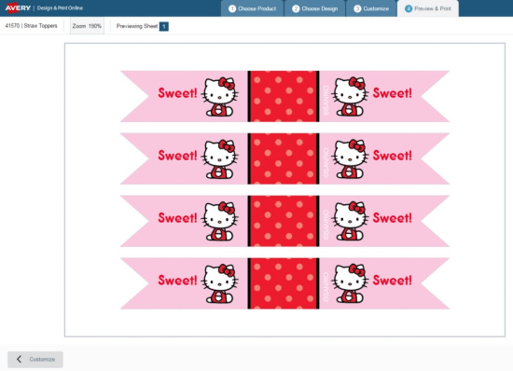The height and width of the screenshot is (371, 513).
Task: Switch to the Customize step tab
Action: pyautogui.click(x=371, y=8)
